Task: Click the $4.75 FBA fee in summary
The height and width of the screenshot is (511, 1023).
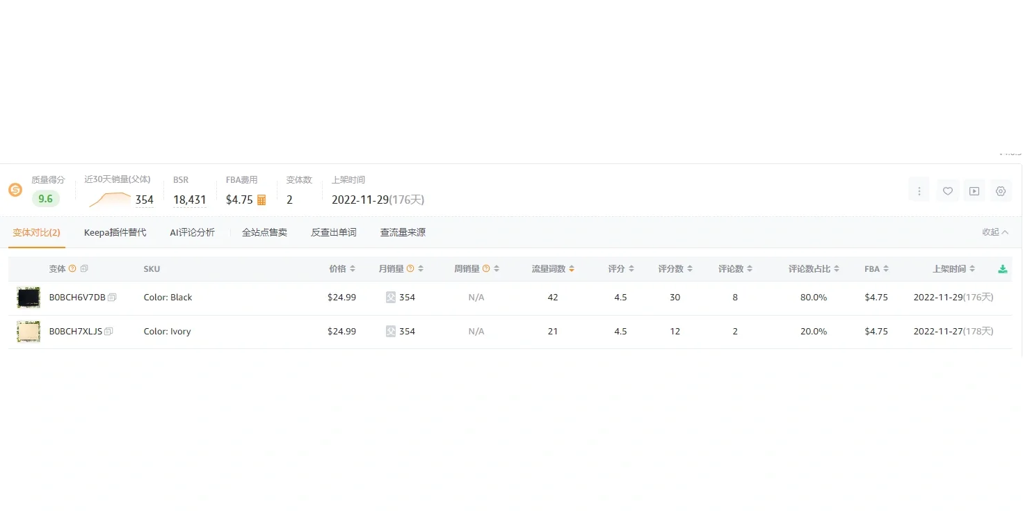Action: [239, 200]
